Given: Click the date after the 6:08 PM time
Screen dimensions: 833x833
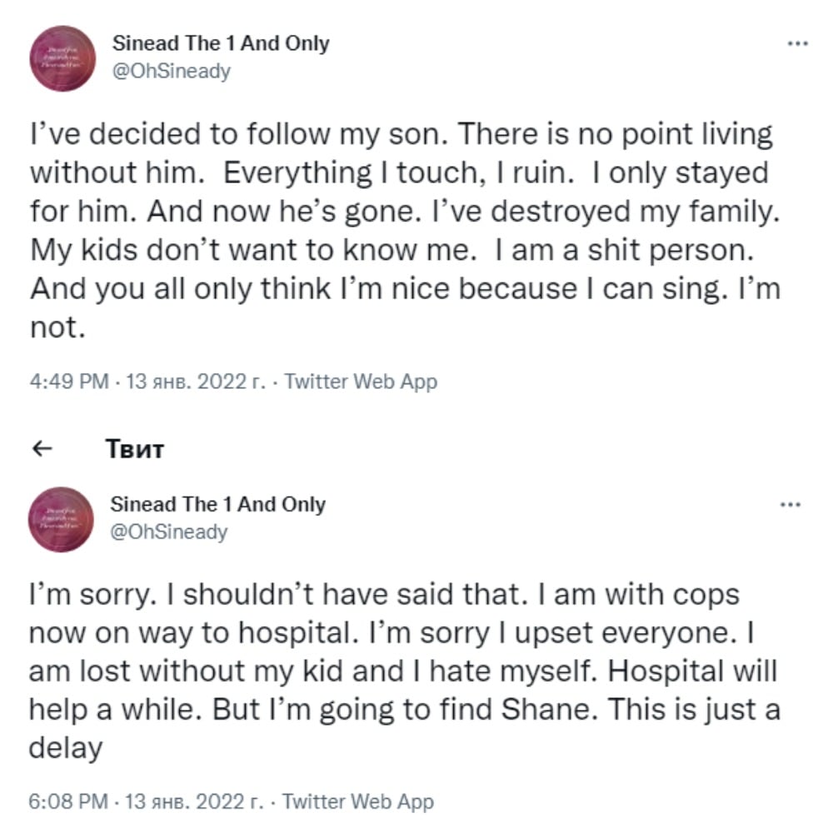Looking at the screenshot, I should [x=192, y=801].
